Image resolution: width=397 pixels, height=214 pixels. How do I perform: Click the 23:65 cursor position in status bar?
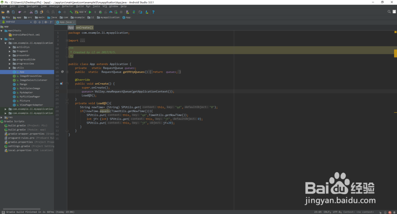tap(318, 212)
